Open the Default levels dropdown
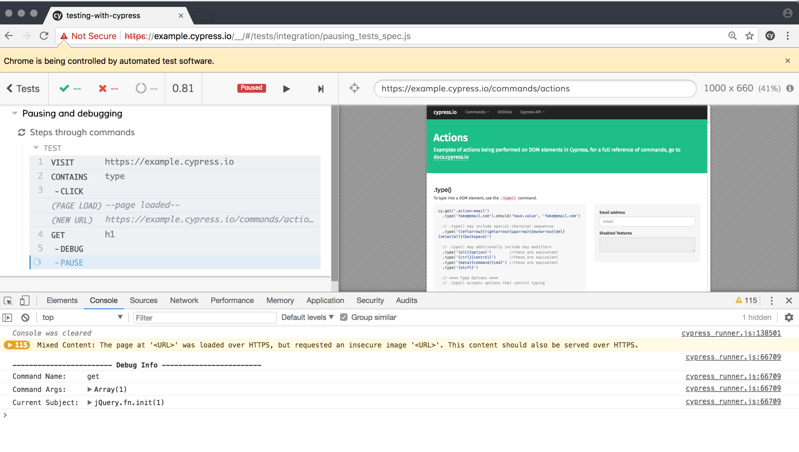 [x=307, y=317]
